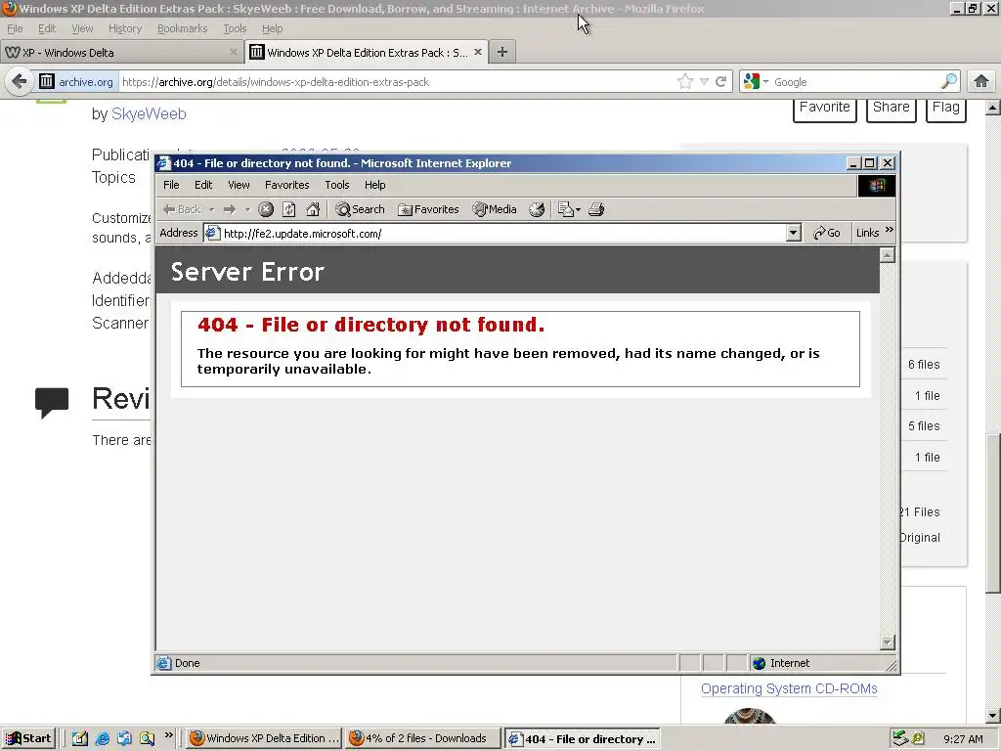The width and height of the screenshot is (1001, 751).
Task: Click the Firefox reload icon
Action: [720, 82]
